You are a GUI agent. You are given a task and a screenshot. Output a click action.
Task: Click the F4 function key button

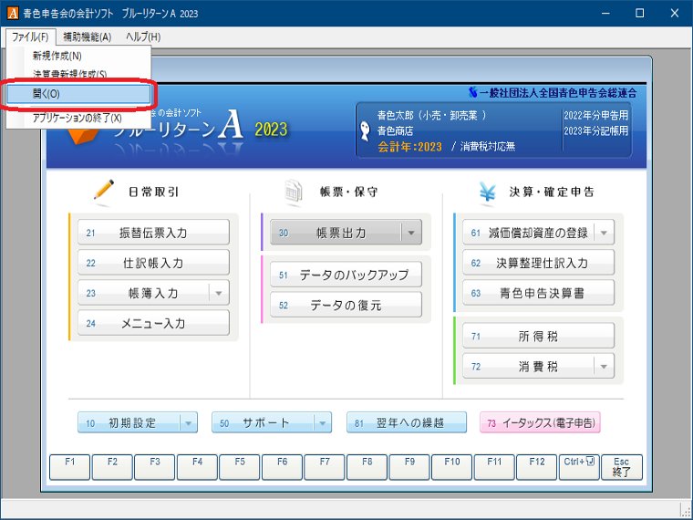coord(197,467)
